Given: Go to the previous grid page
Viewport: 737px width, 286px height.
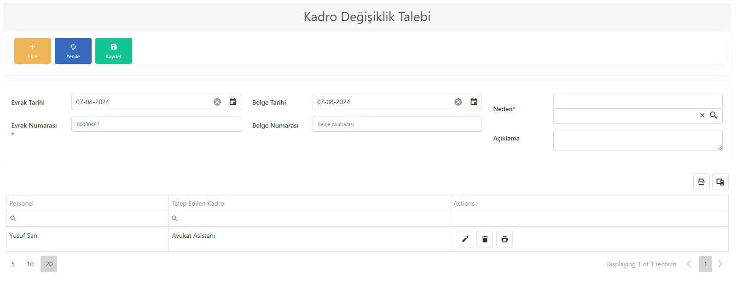Looking at the screenshot, I should [x=689, y=264].
